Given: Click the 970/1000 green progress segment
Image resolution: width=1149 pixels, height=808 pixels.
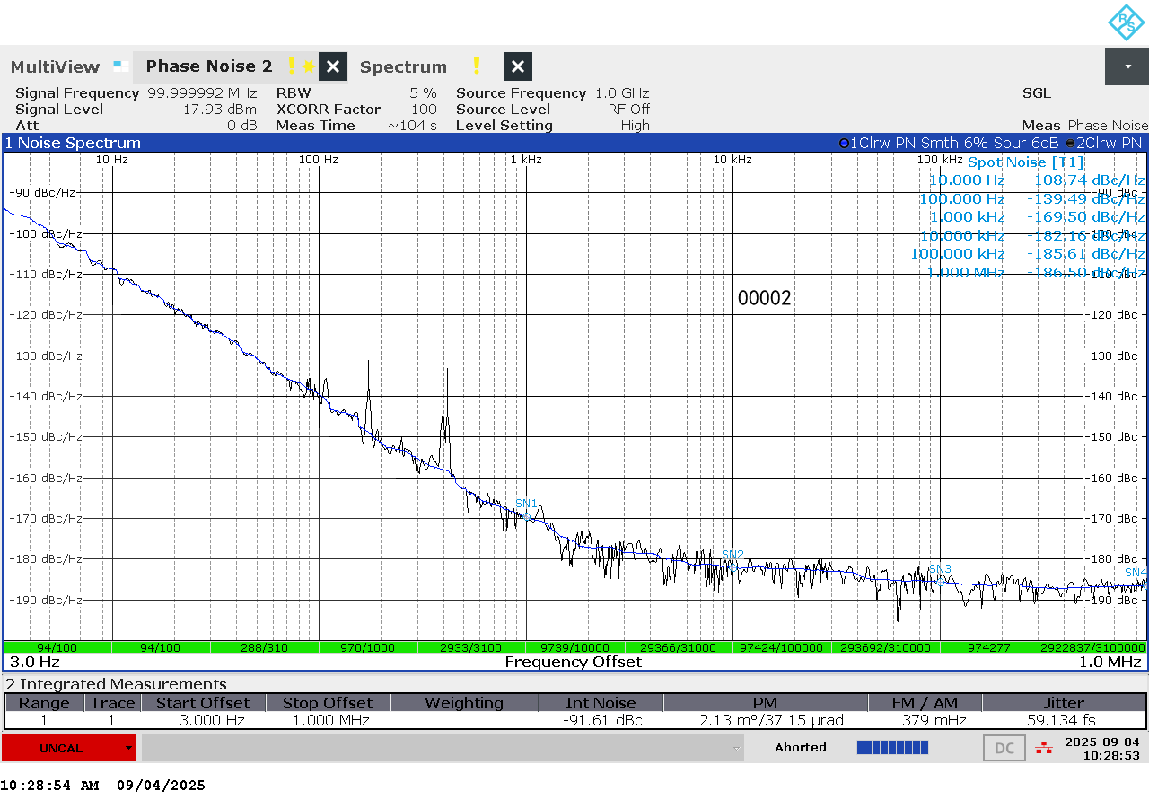Looking at the screenshot, I should [367, 647].
